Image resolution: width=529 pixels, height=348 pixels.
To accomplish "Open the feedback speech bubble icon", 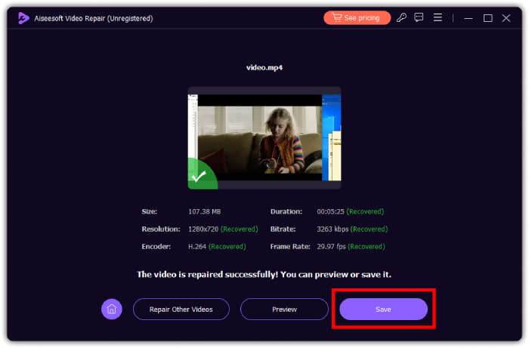I will [419, 17].
